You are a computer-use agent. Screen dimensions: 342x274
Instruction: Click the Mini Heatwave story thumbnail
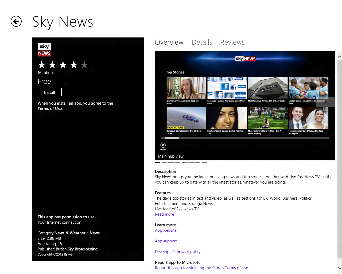pyautogui.click(x=268, y=118)
